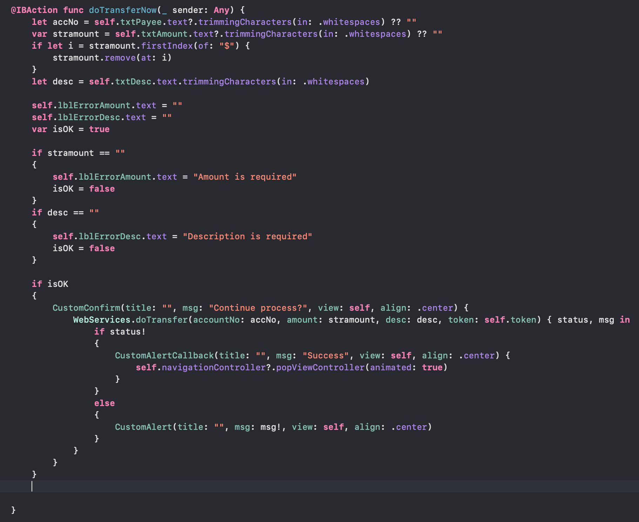Click the CustomConfirm function call
This screenshot has height=522, width=639.
pos(86,308)
